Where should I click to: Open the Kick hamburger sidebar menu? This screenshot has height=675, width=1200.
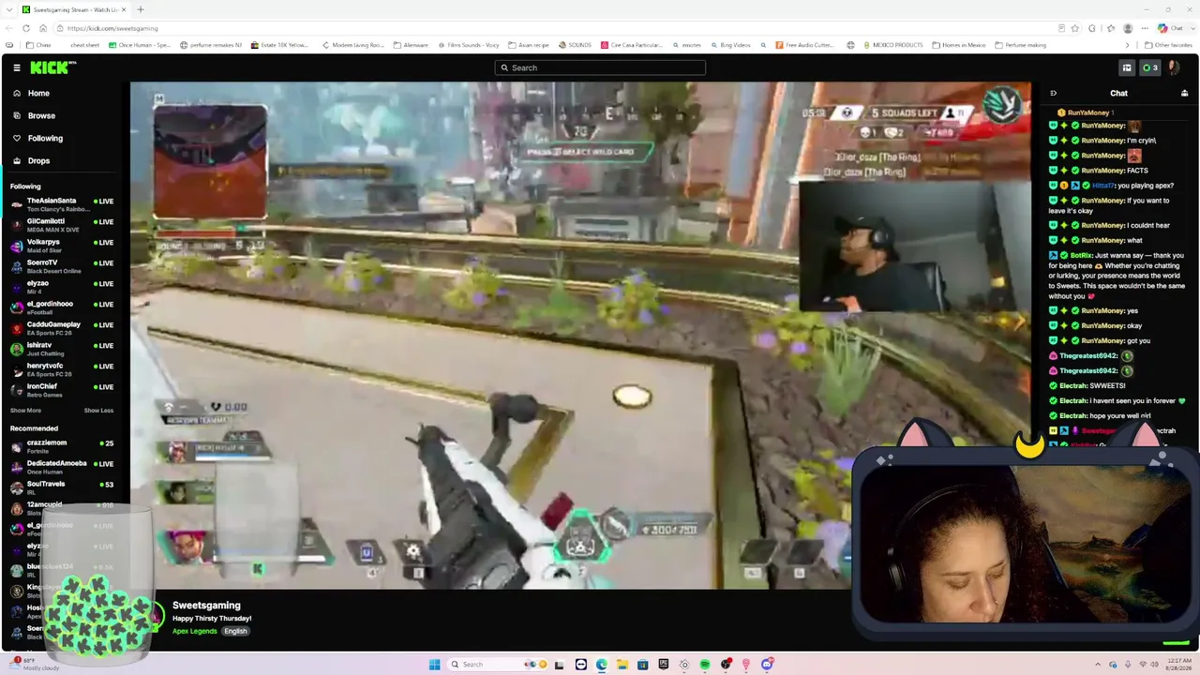(x=17, y=67)
